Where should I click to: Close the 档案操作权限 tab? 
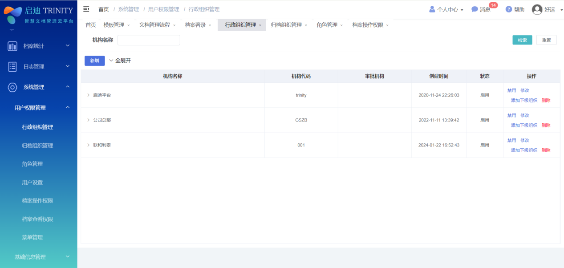pyautogui.click(x=388, y=25)
